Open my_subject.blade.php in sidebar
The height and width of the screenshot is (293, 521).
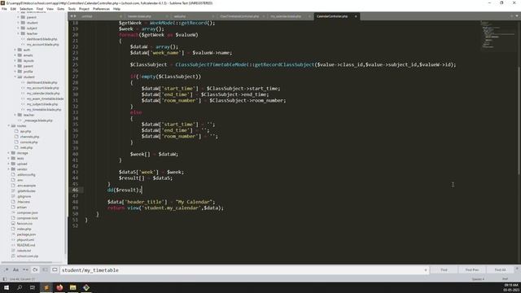coord(42,104)
